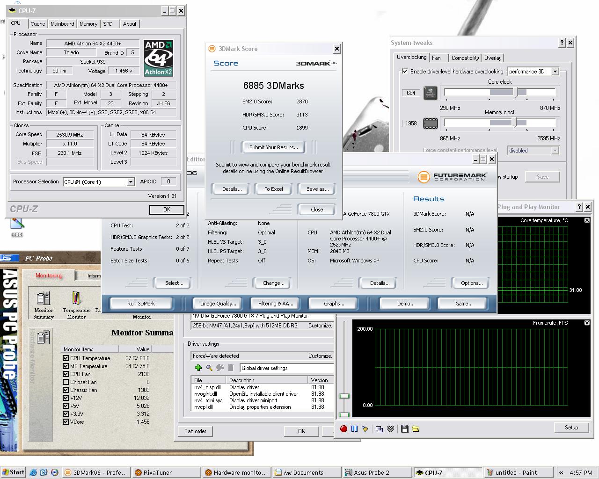
Task: Switch to the Cache tab in CPU-Z
Action: click(38, 24)
